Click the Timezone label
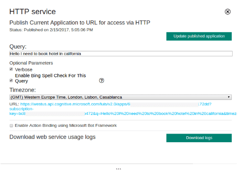The image size is (239, 174). pos(22,90)
